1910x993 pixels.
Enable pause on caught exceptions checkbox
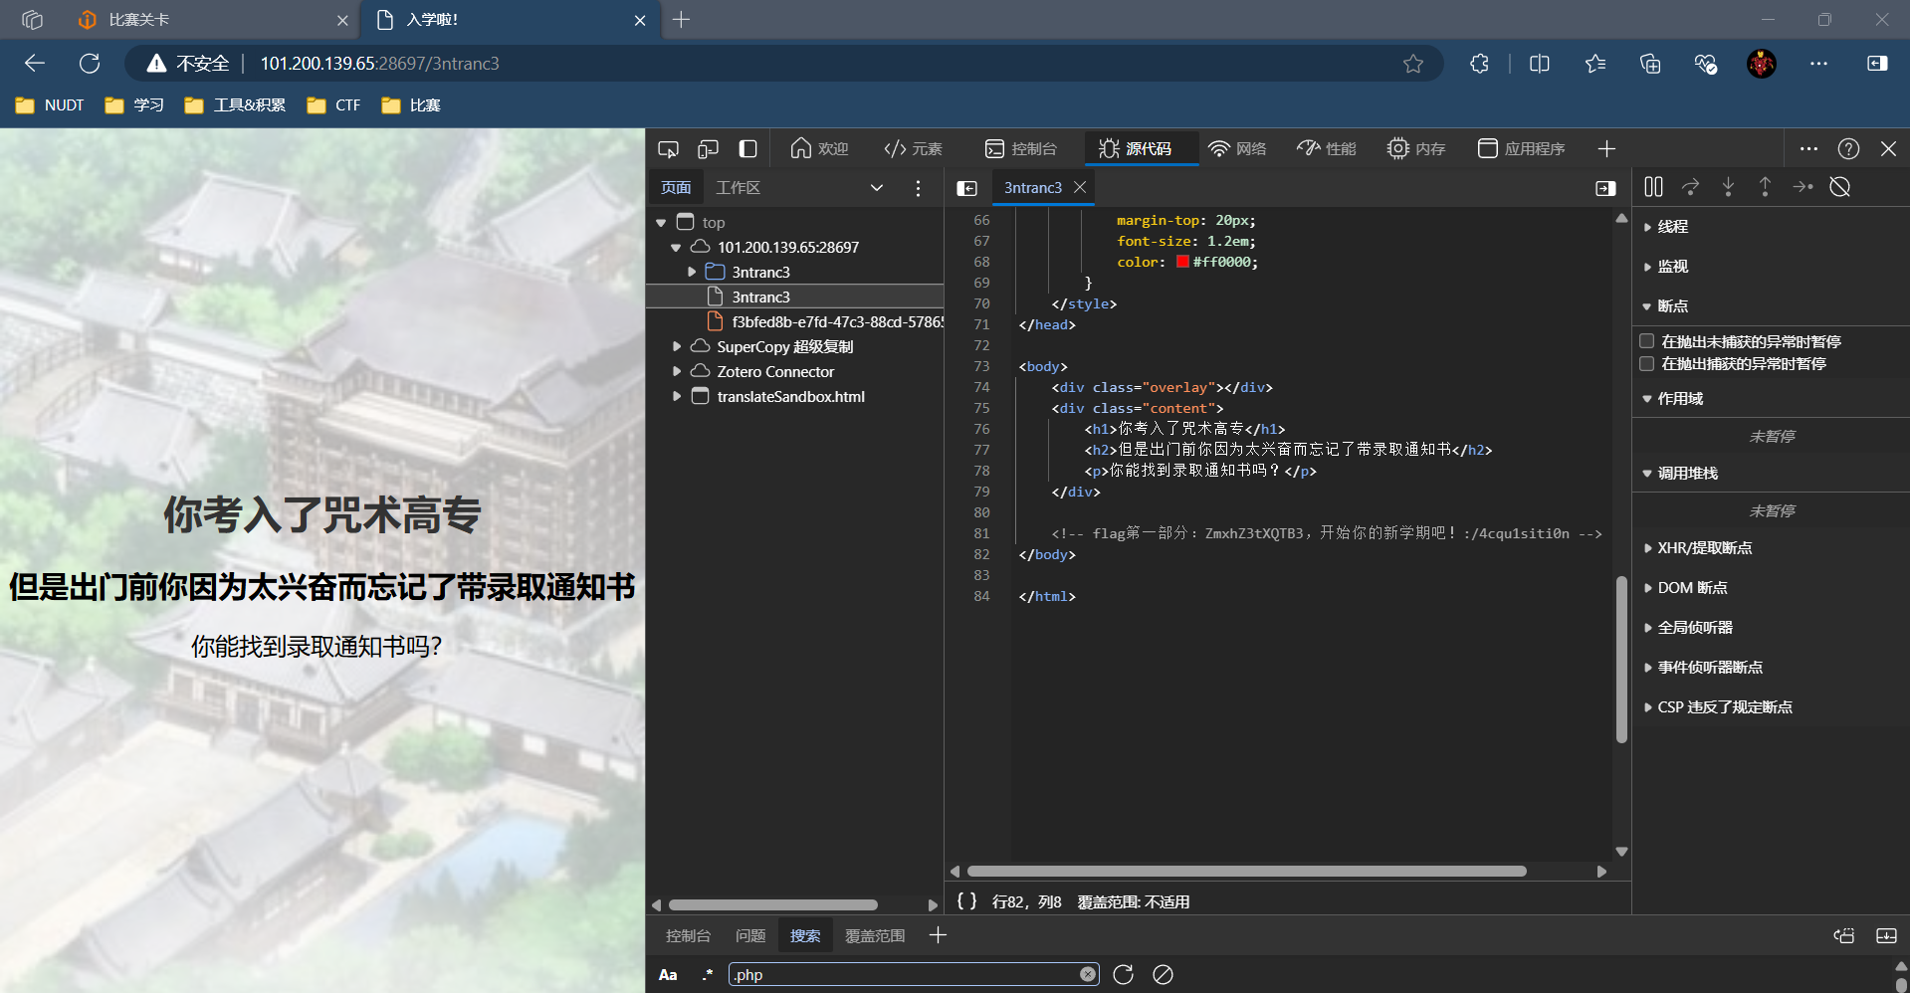[x=1647, y=364]
